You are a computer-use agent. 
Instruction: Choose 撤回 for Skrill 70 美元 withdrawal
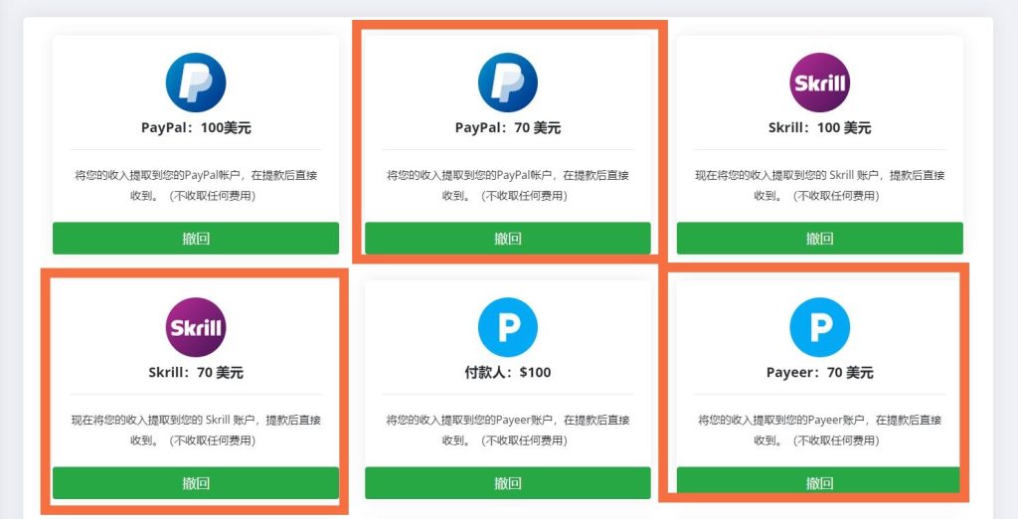pos(196,482)
